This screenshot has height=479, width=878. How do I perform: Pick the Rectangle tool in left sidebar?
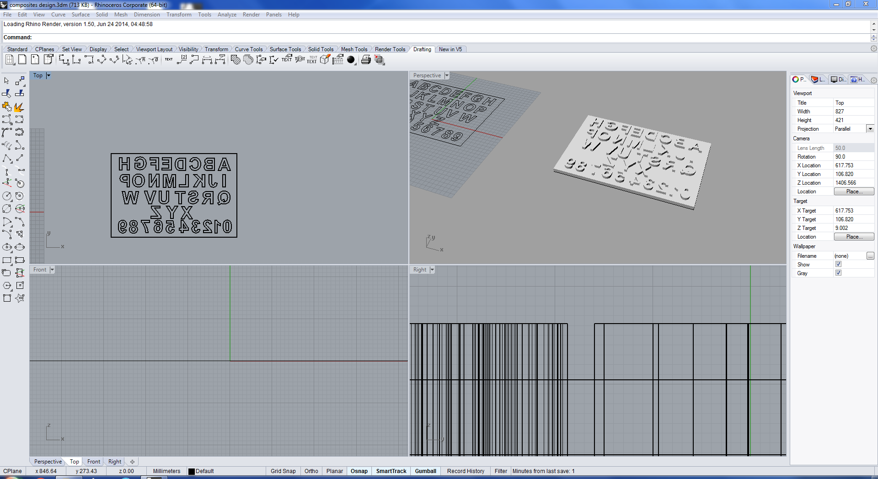pos(7,260)
